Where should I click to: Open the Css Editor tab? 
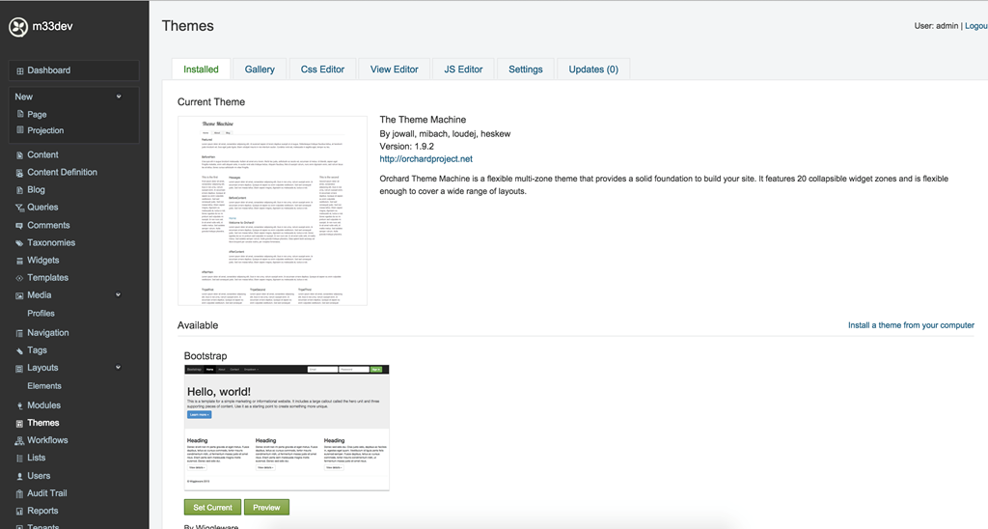[322, 70]
